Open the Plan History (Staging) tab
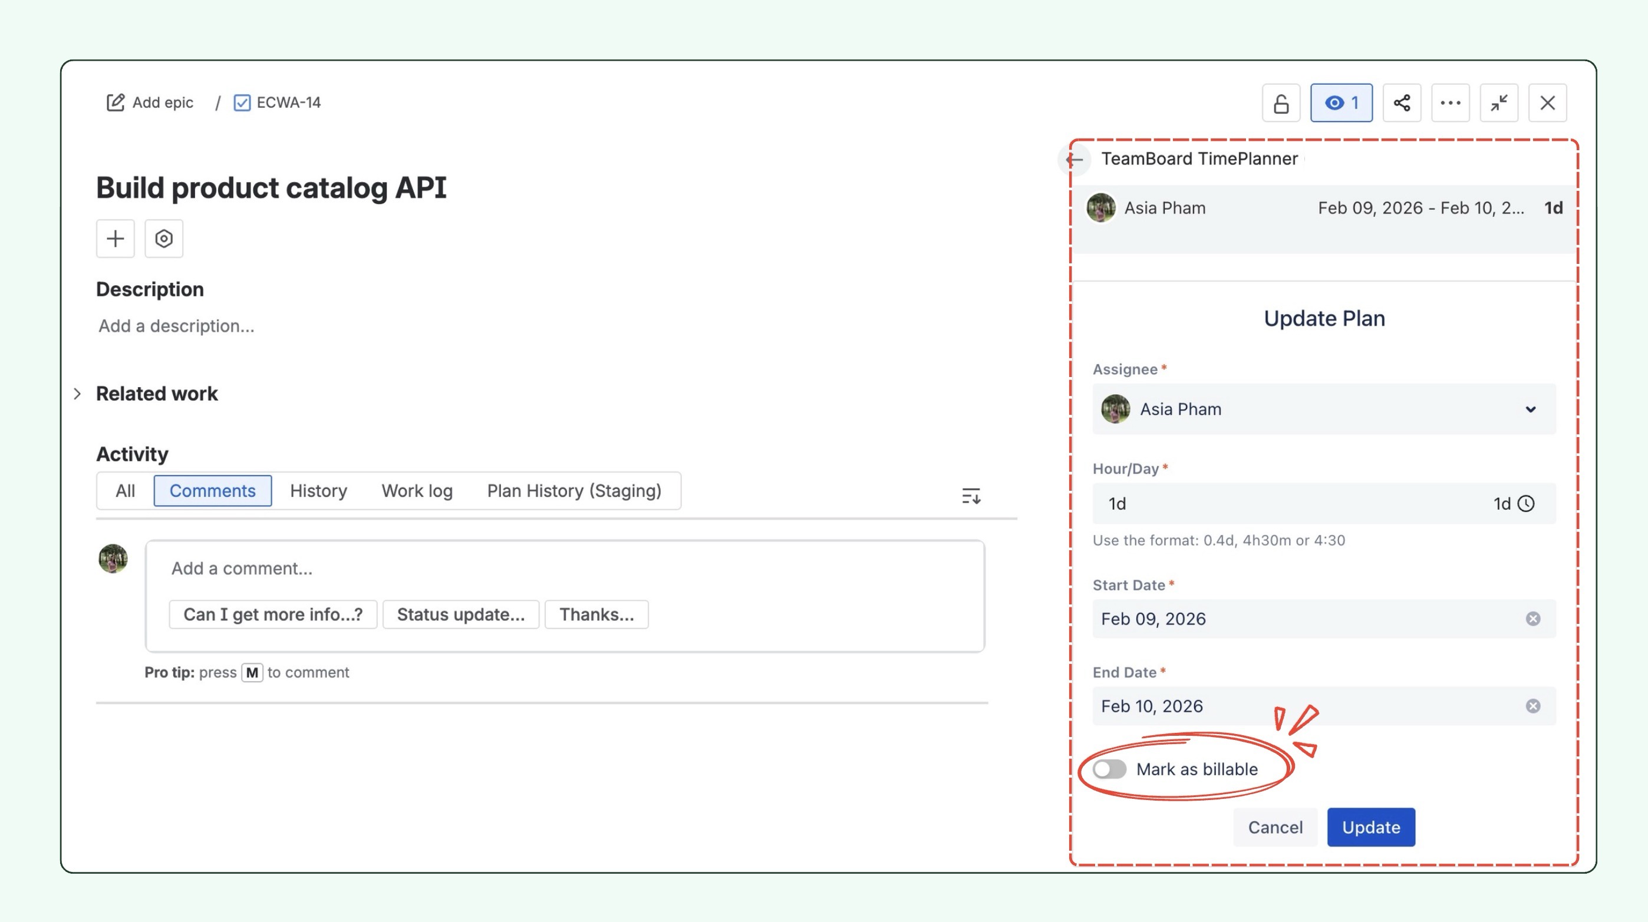 (x=574, y=491)
